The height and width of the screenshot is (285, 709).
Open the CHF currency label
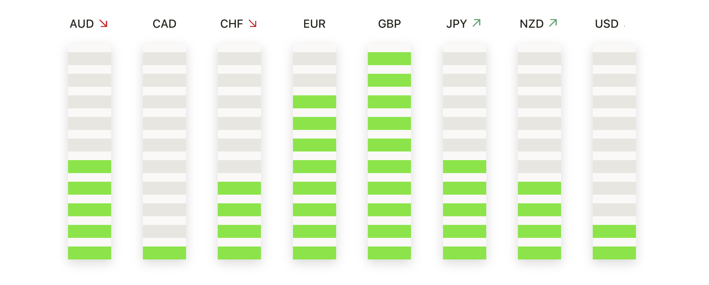click(x=231, y=24)
